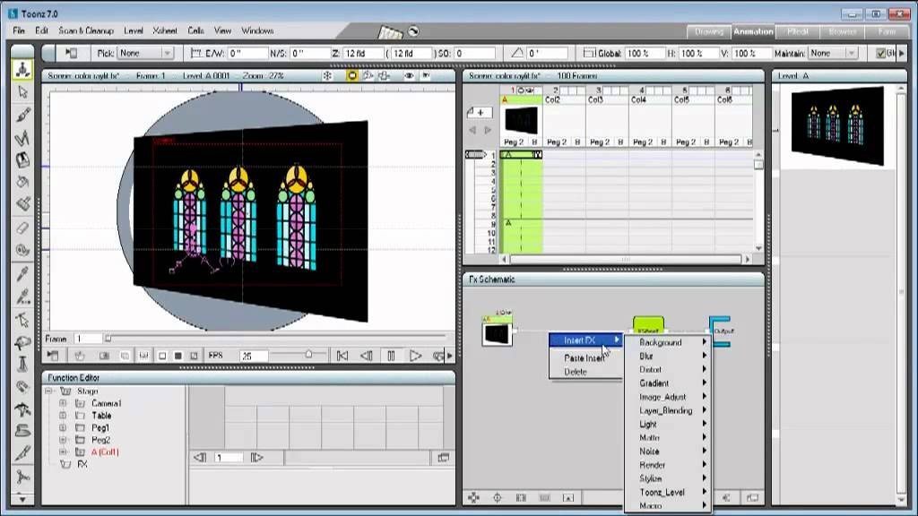
Task: Expand the Peg2 folder in Function Editor
Action: pos(63,440)
